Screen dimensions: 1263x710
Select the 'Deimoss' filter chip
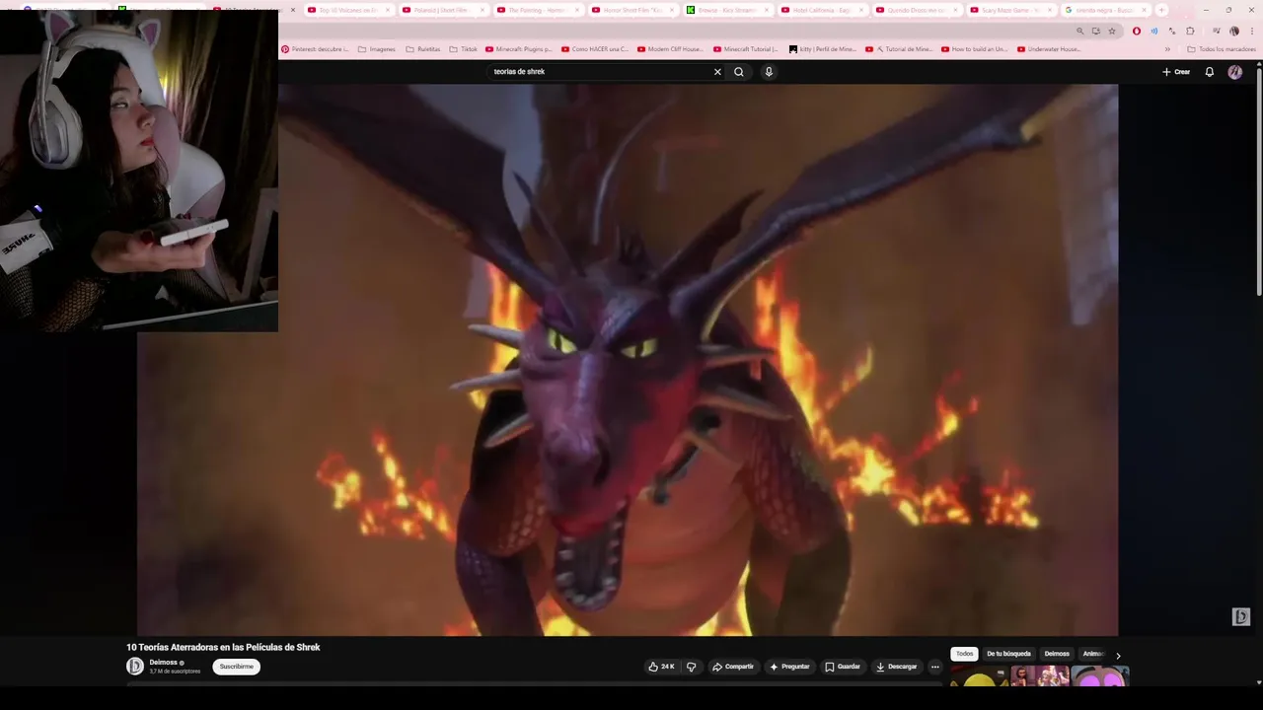[1057, 654]
